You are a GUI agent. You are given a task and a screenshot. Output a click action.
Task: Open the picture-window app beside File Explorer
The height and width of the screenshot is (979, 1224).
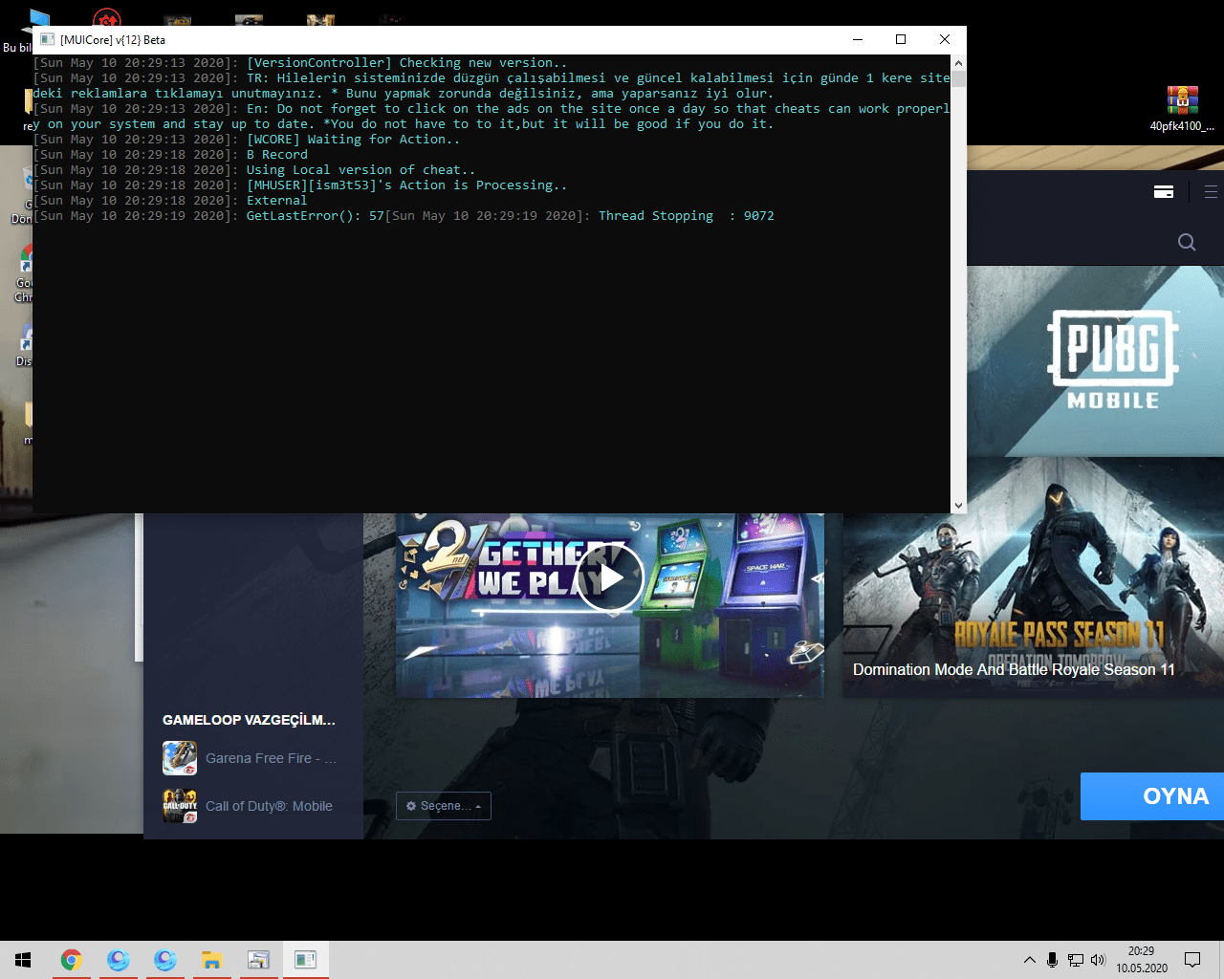[x=258, y=960]
